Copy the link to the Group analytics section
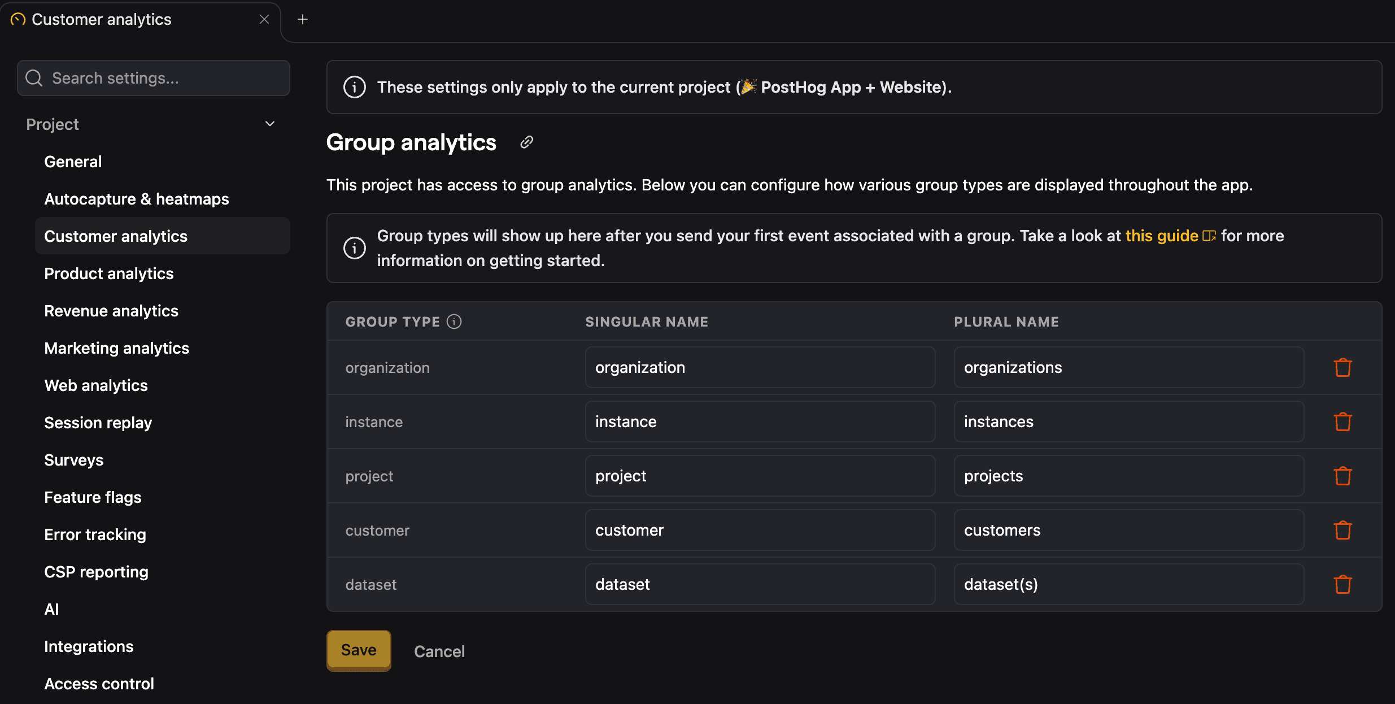The width and height of the screenshot is (1395, 704). click(526, 142)
